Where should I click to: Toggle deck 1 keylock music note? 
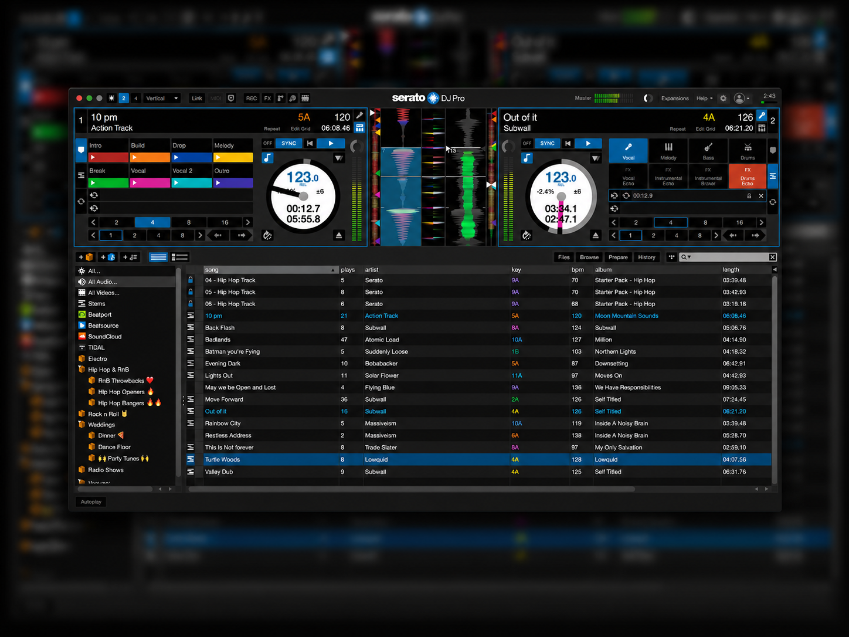pyautogui.click(x=268, y=158)
